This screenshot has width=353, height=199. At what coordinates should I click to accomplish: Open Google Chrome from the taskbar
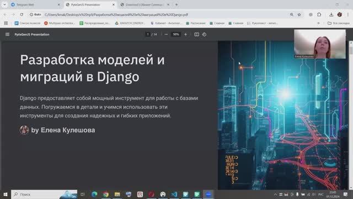point(106,194)
